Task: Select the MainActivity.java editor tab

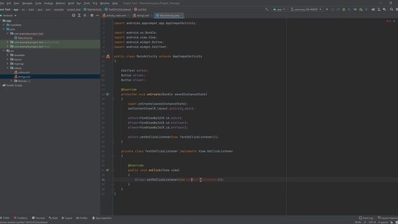Action: pos(169,16)
